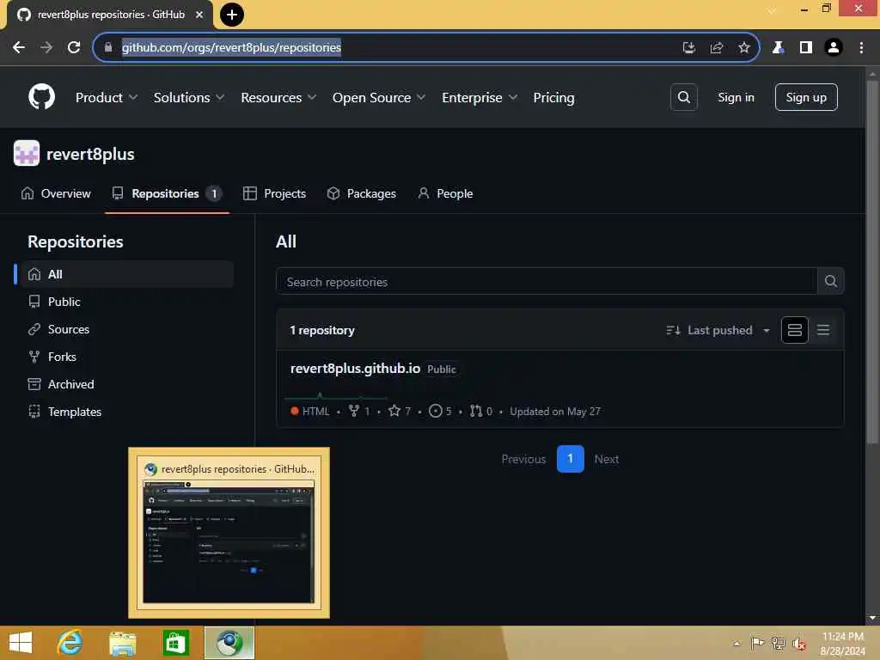
Task: Click the share page icon in address bar
Action: click(716, 48)
